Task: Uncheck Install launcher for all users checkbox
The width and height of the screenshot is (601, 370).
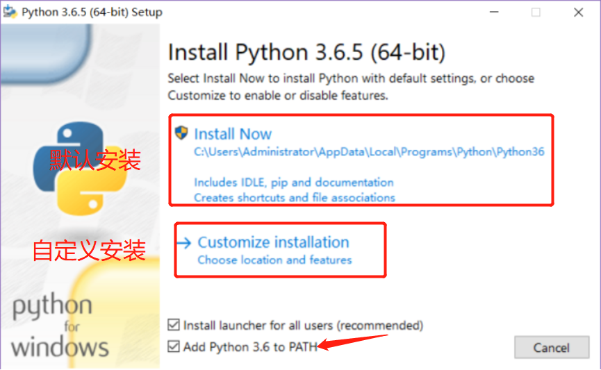Action: [174, 325]
